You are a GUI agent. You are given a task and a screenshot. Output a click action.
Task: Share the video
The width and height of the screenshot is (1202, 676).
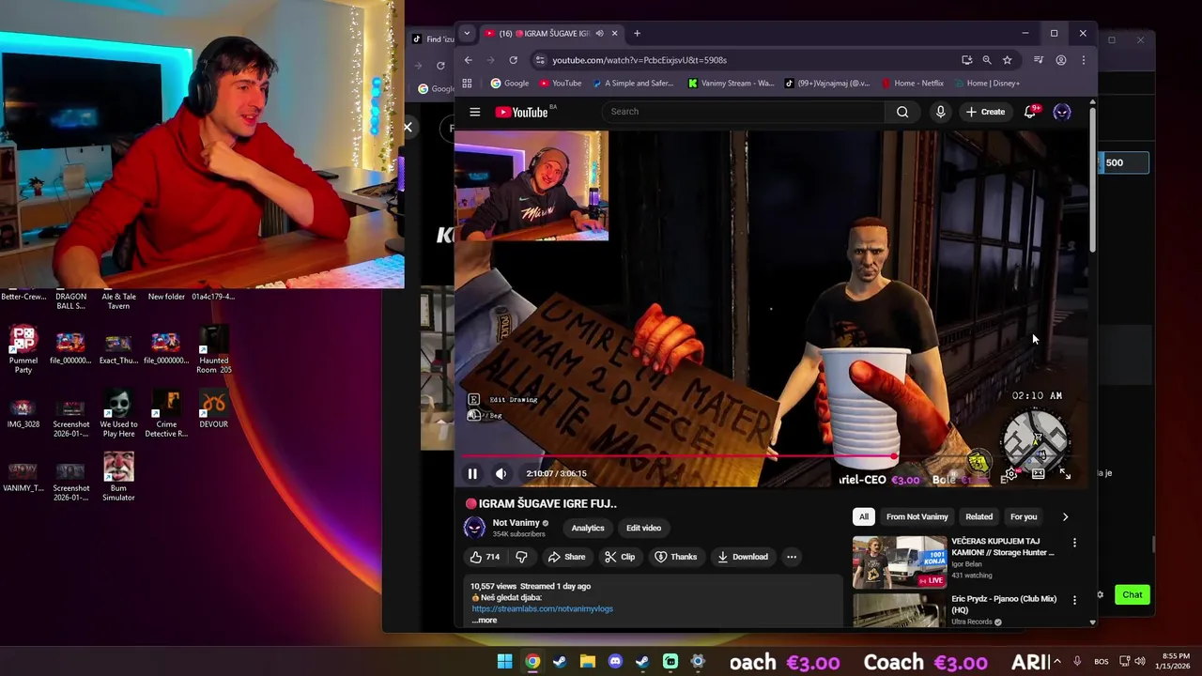[566, 557]
